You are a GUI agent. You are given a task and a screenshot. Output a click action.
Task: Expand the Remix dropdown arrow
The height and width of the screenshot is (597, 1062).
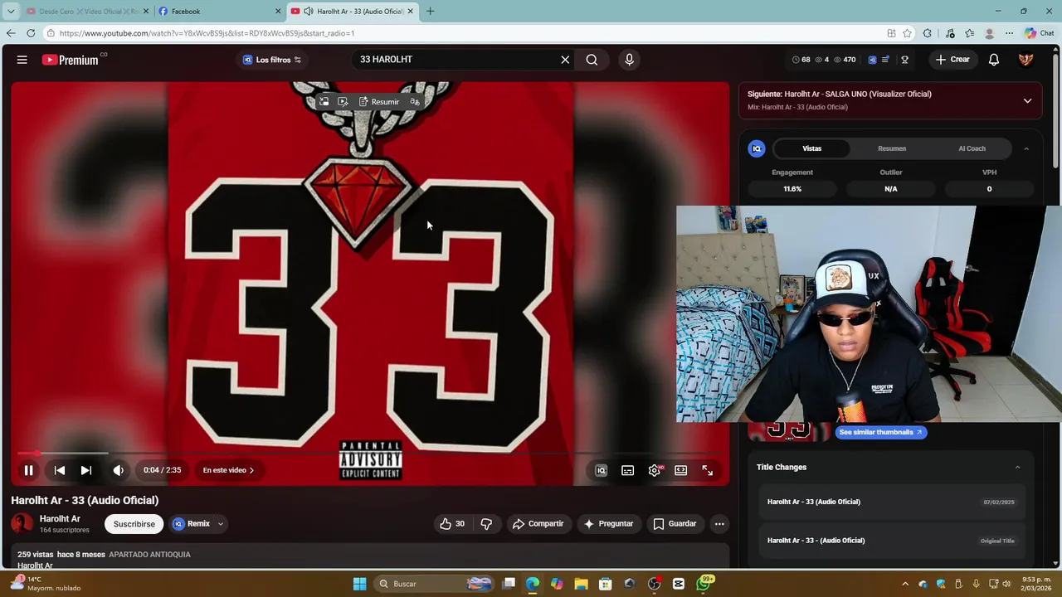pyautogui.click(x=221, y=524)
